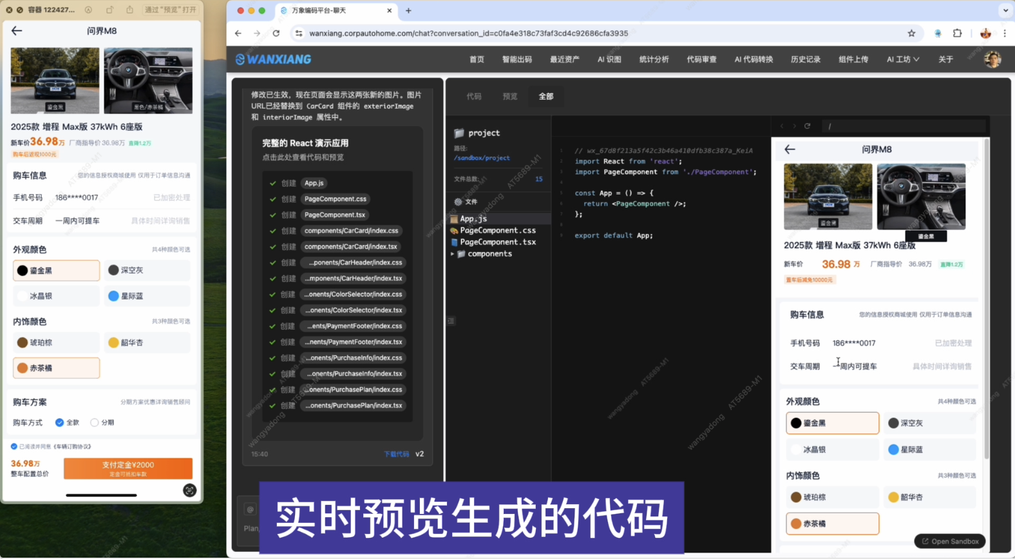Image resolution: width=1015 pixels, height=559 pixels.
Task: Click the project folder icon
Action: (459, 133)
